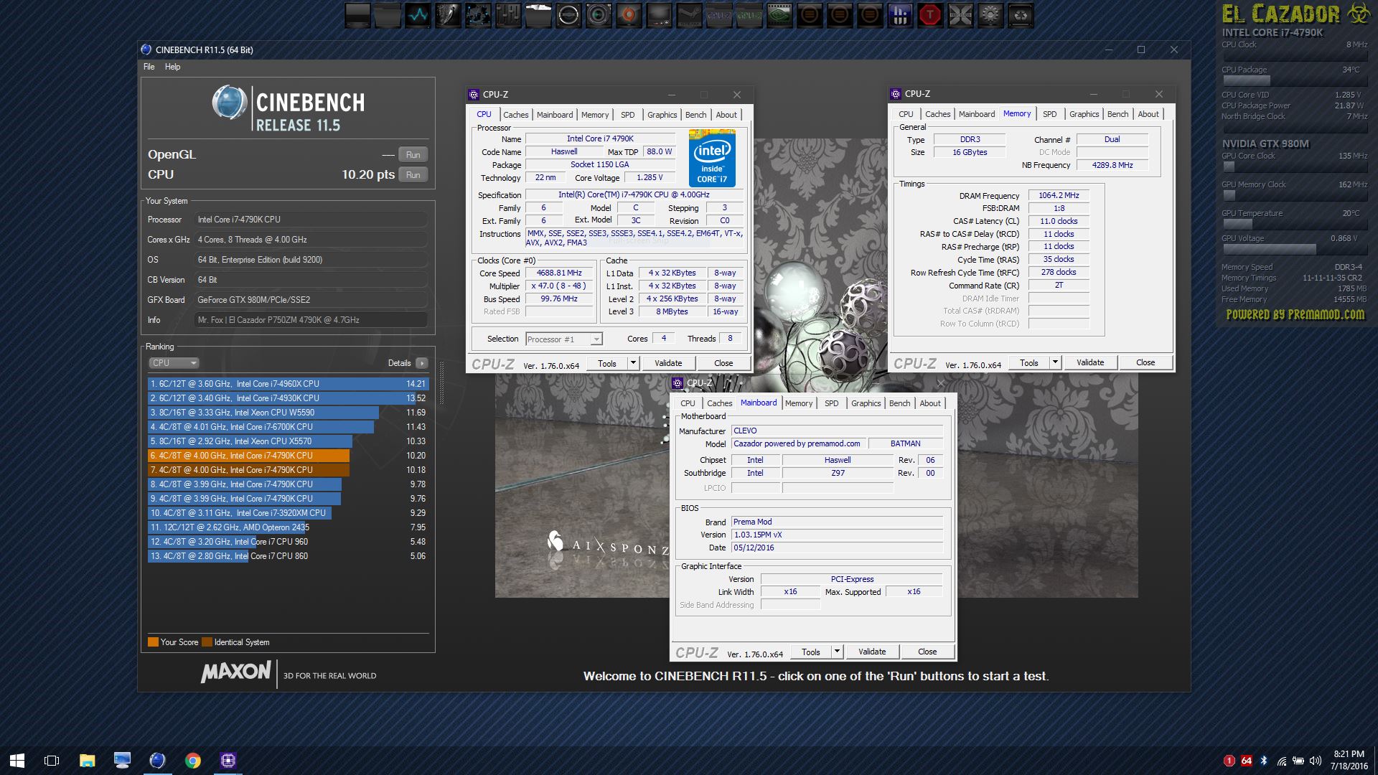The height and width of the screenshot is (775, 1378).
Task: Click the Your Score orange legend swatch
Action: coord(153,642)
